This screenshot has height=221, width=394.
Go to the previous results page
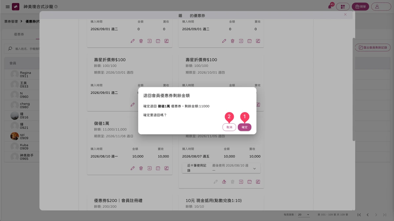tap(368, 215)
